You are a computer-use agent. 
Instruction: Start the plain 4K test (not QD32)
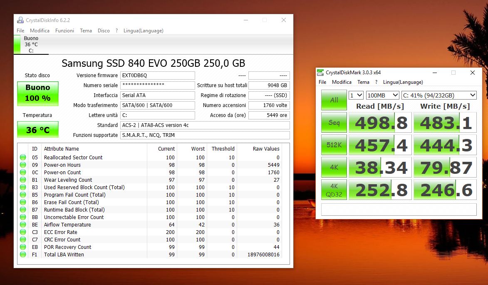point(334,167)
